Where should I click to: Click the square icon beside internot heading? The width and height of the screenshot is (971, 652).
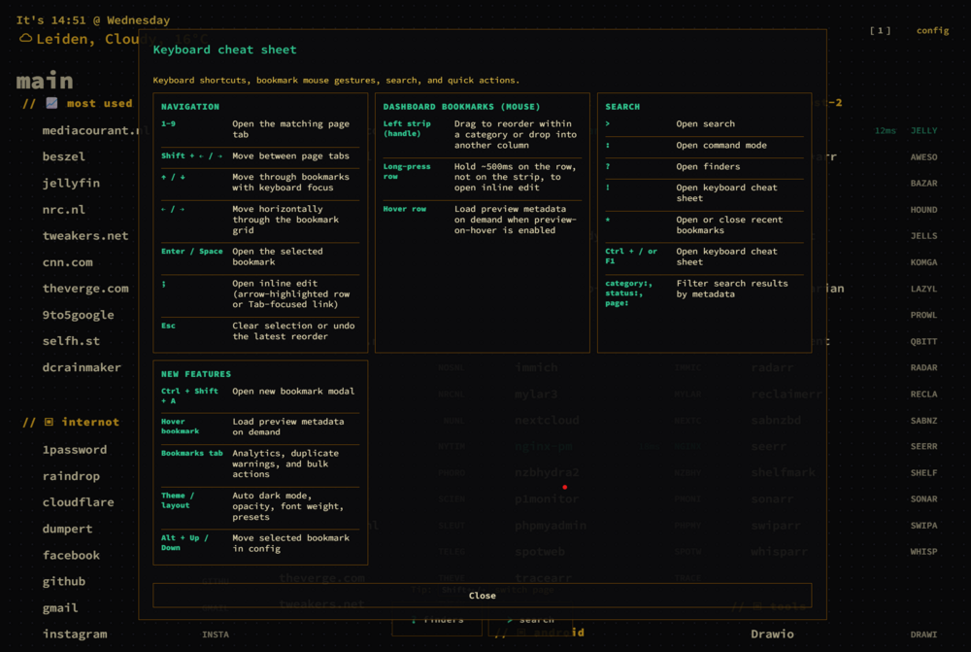click(x=49, y=422)
